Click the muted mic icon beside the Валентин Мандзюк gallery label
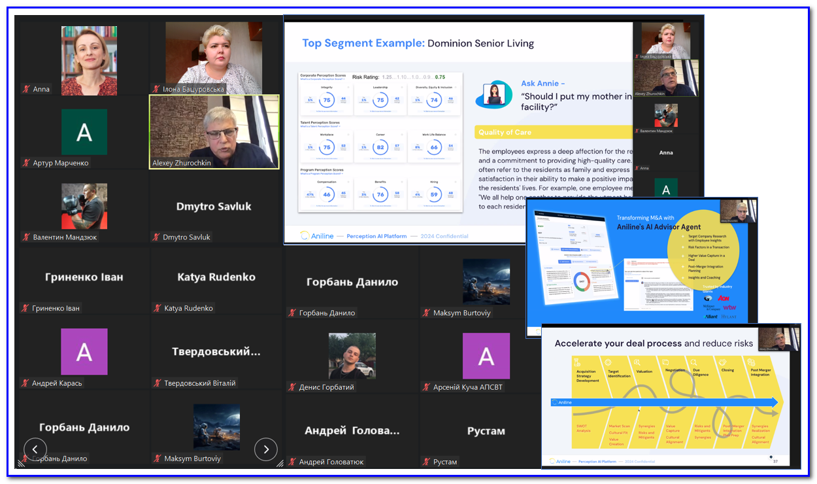This screenshot has height=484, width=817. pyautogui.click(x=26, y=237)
